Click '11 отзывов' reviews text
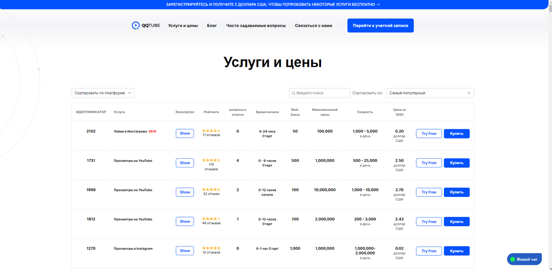The image size is (552, 270). pos(211,135)
